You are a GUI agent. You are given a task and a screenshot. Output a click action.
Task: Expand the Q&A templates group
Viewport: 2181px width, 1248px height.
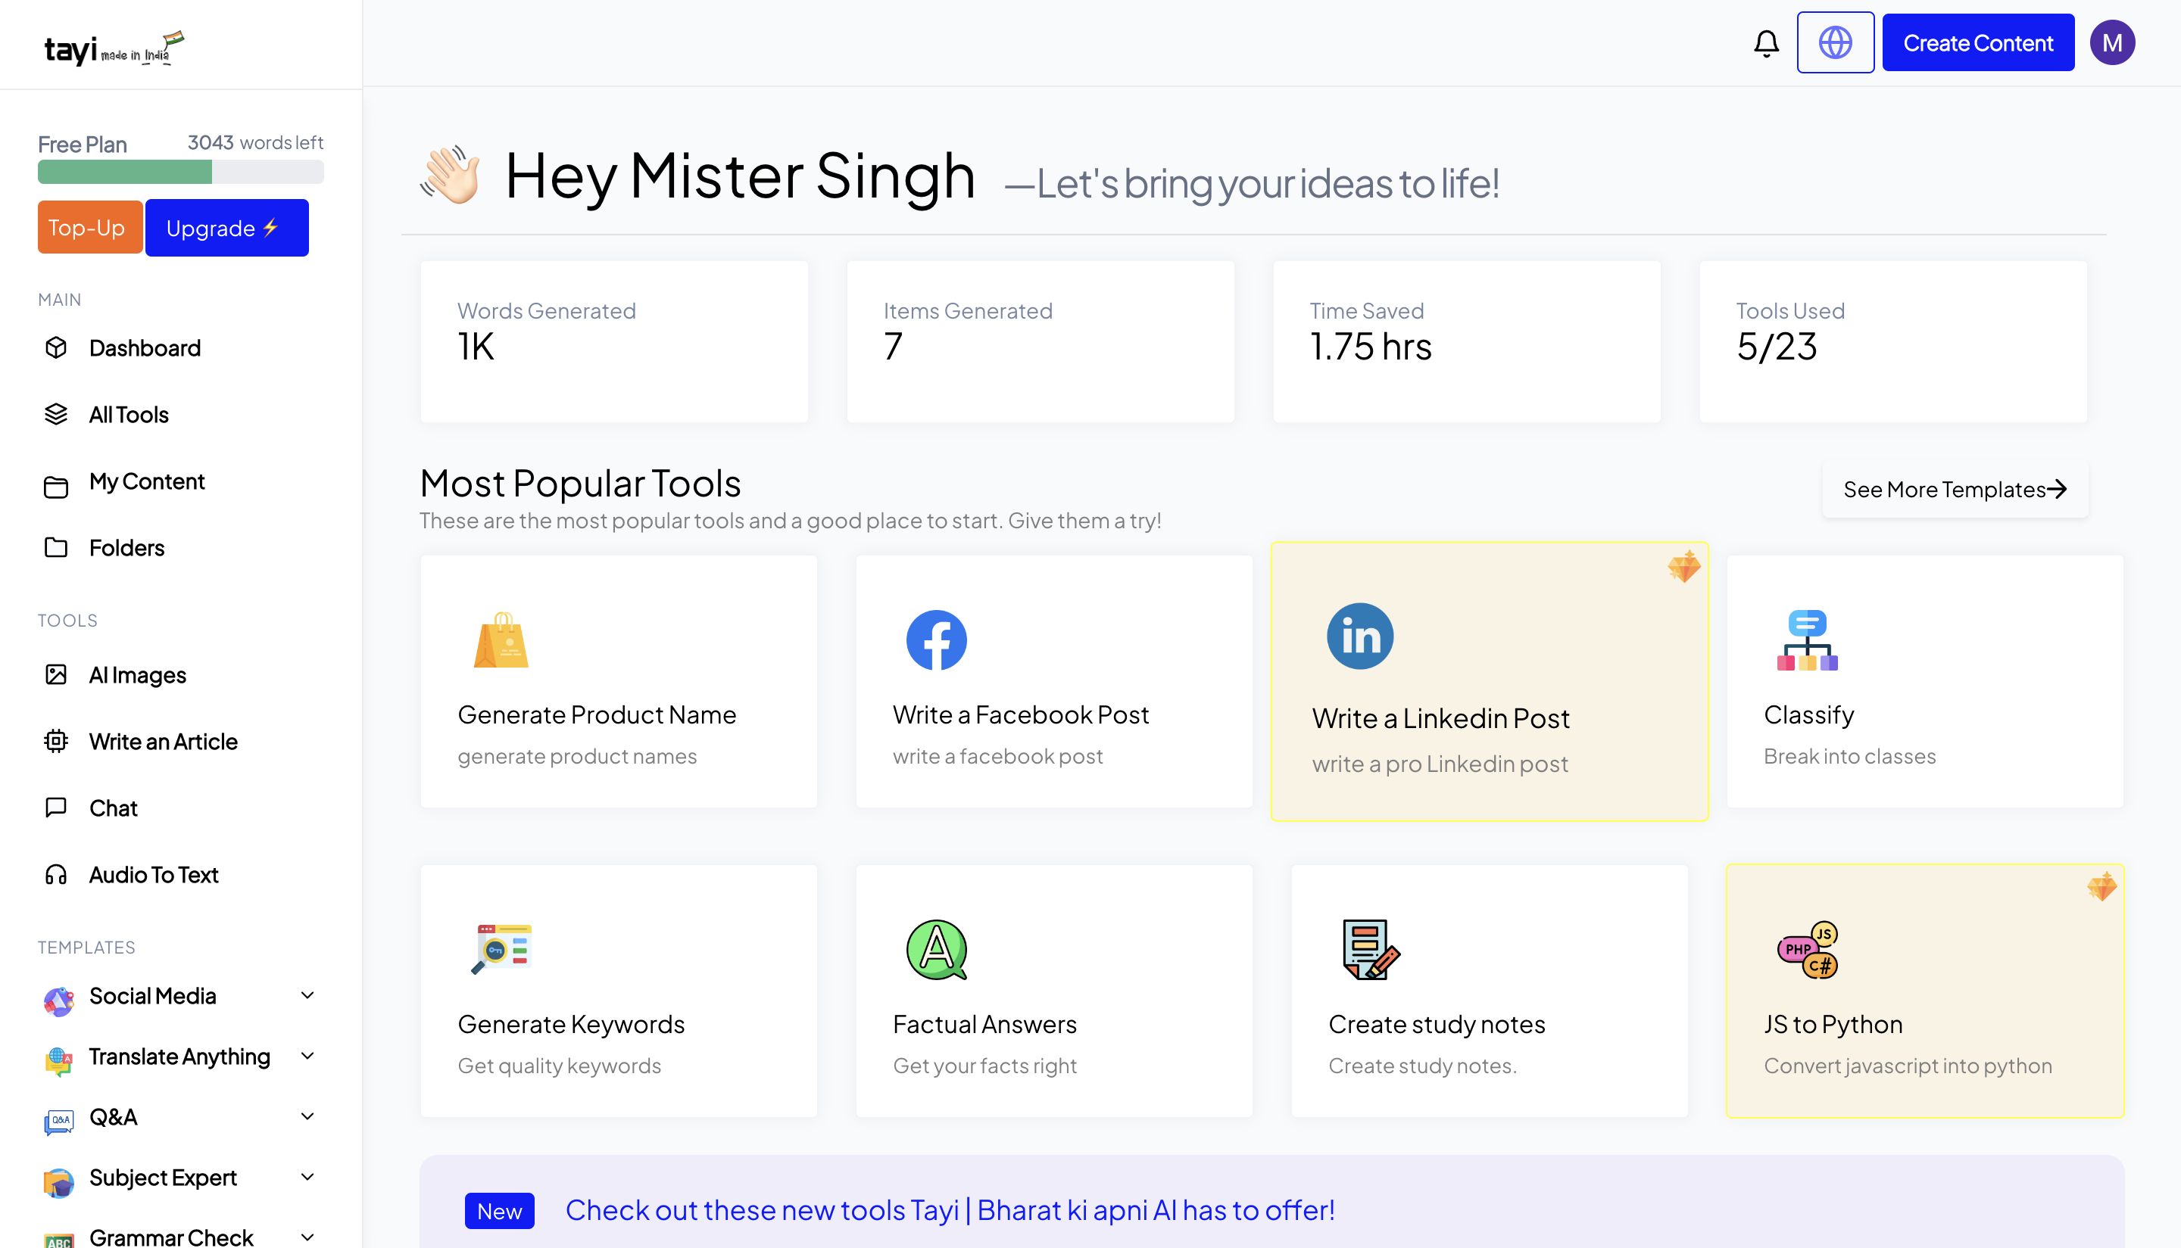click(x=307, y=1116)
